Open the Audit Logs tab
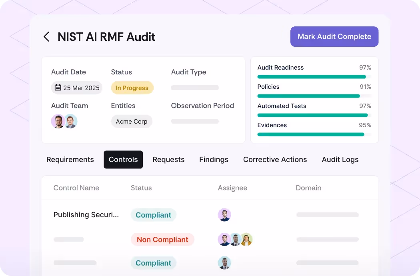420x276 pixels. (340, 160)
